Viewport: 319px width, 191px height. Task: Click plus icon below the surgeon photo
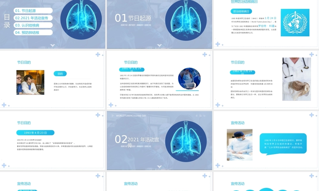tap(218, 165)
